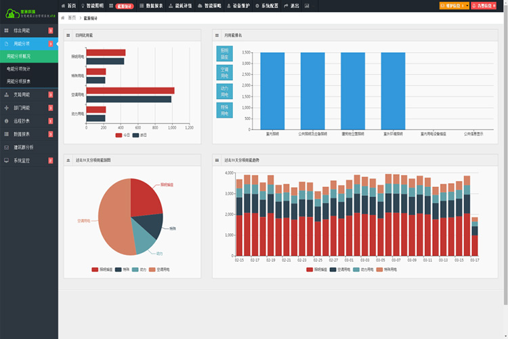The height and width of the screenshot is (339, 508).
Task: Click the gear icon for 系统配置
Action: (x=257, y=5)
